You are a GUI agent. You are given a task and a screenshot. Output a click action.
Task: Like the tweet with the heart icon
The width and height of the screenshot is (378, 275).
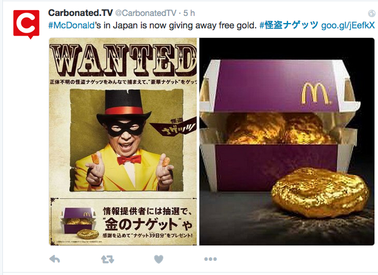point(159,259)
